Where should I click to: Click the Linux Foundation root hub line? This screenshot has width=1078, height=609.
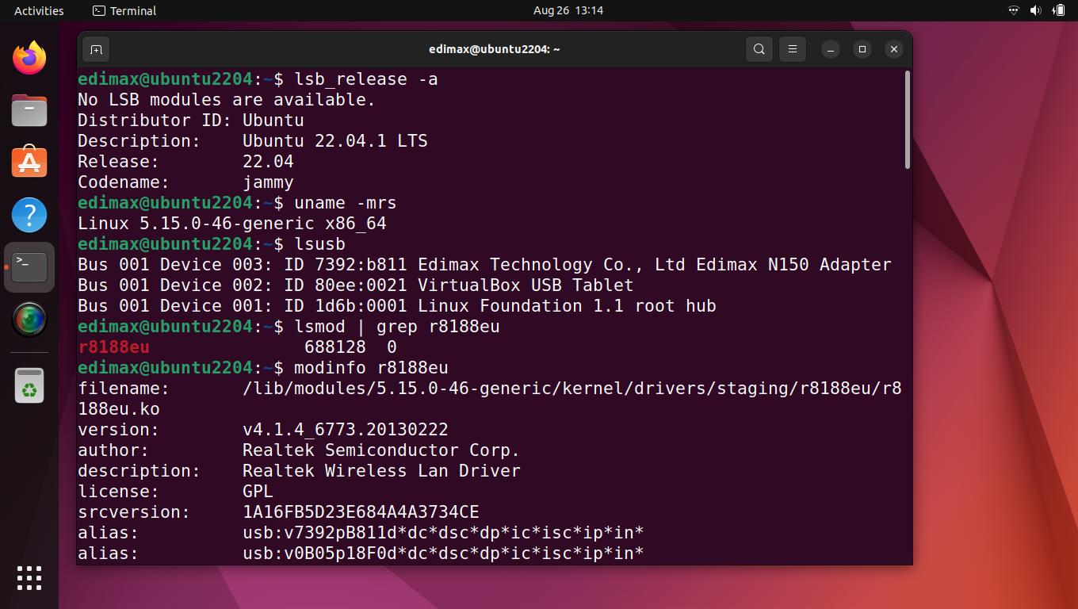(397, 306)
